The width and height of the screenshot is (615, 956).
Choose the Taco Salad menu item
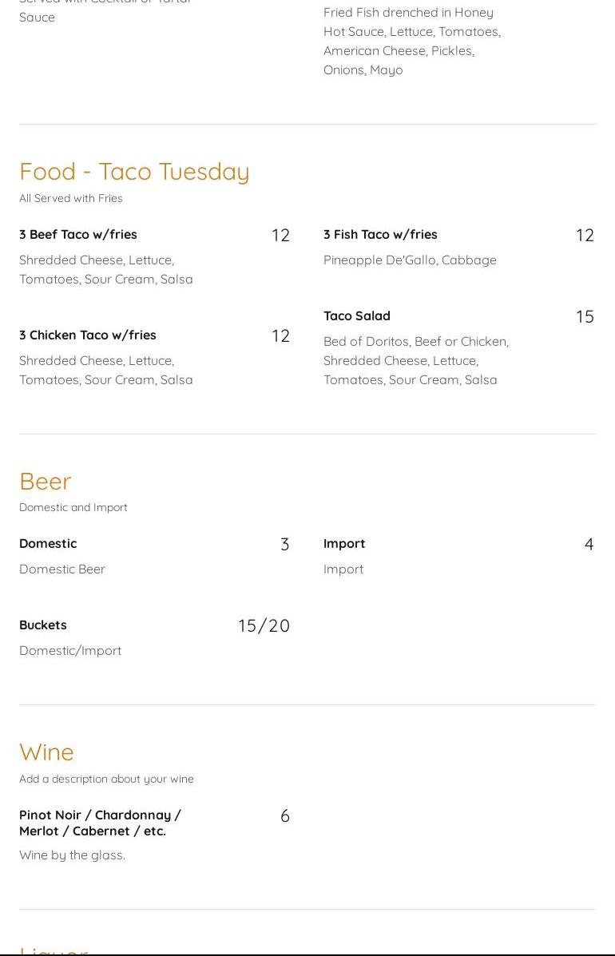tap(357, 315)
